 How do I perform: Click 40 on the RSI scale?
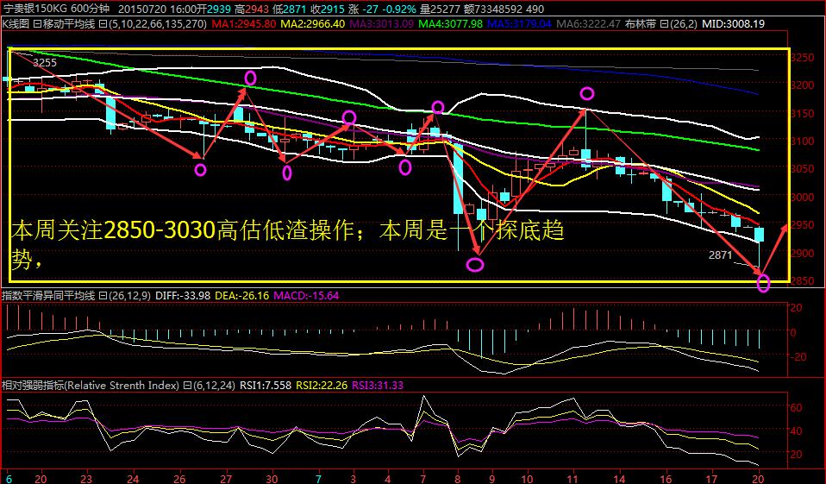click(796, 431)
